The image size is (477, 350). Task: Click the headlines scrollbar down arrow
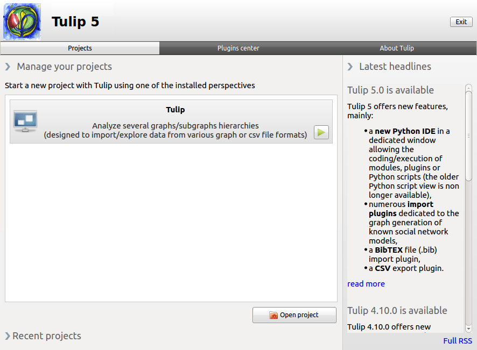[468, 328]
